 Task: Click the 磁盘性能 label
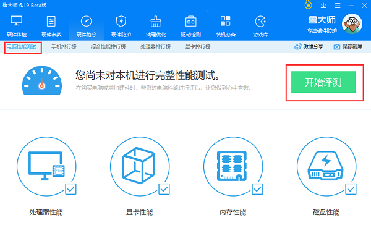326,212
